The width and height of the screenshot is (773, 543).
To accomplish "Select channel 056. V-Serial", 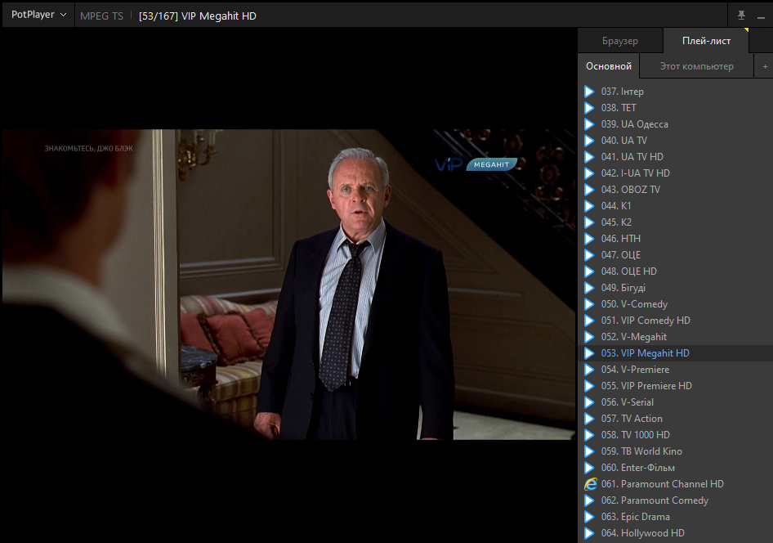I will [676, 402].
